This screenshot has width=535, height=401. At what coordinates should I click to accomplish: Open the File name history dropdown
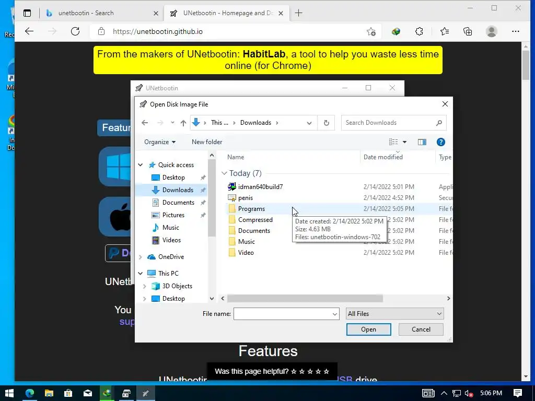coord(335,314)
